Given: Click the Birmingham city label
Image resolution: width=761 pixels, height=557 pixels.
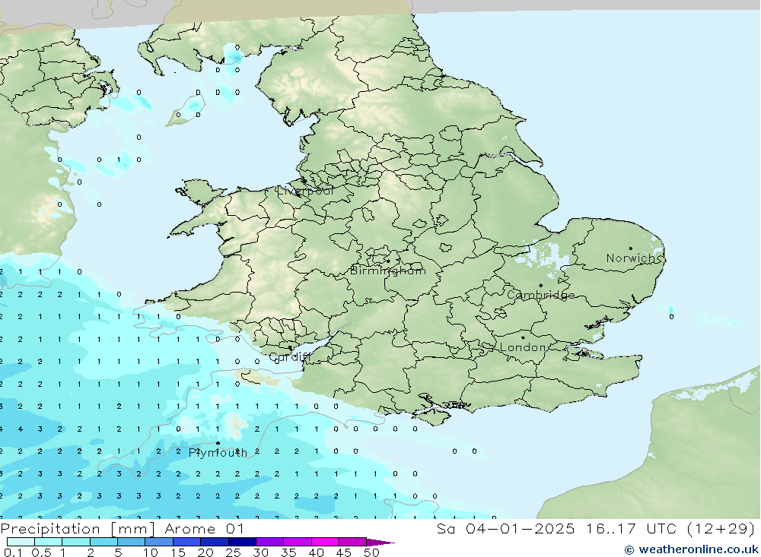Looking at the screenshot, I should click(x=388, y=271).
